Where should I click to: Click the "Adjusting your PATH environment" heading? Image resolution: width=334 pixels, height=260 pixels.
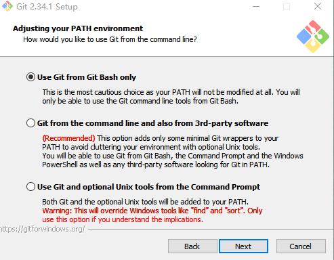[x=78, y=28]
